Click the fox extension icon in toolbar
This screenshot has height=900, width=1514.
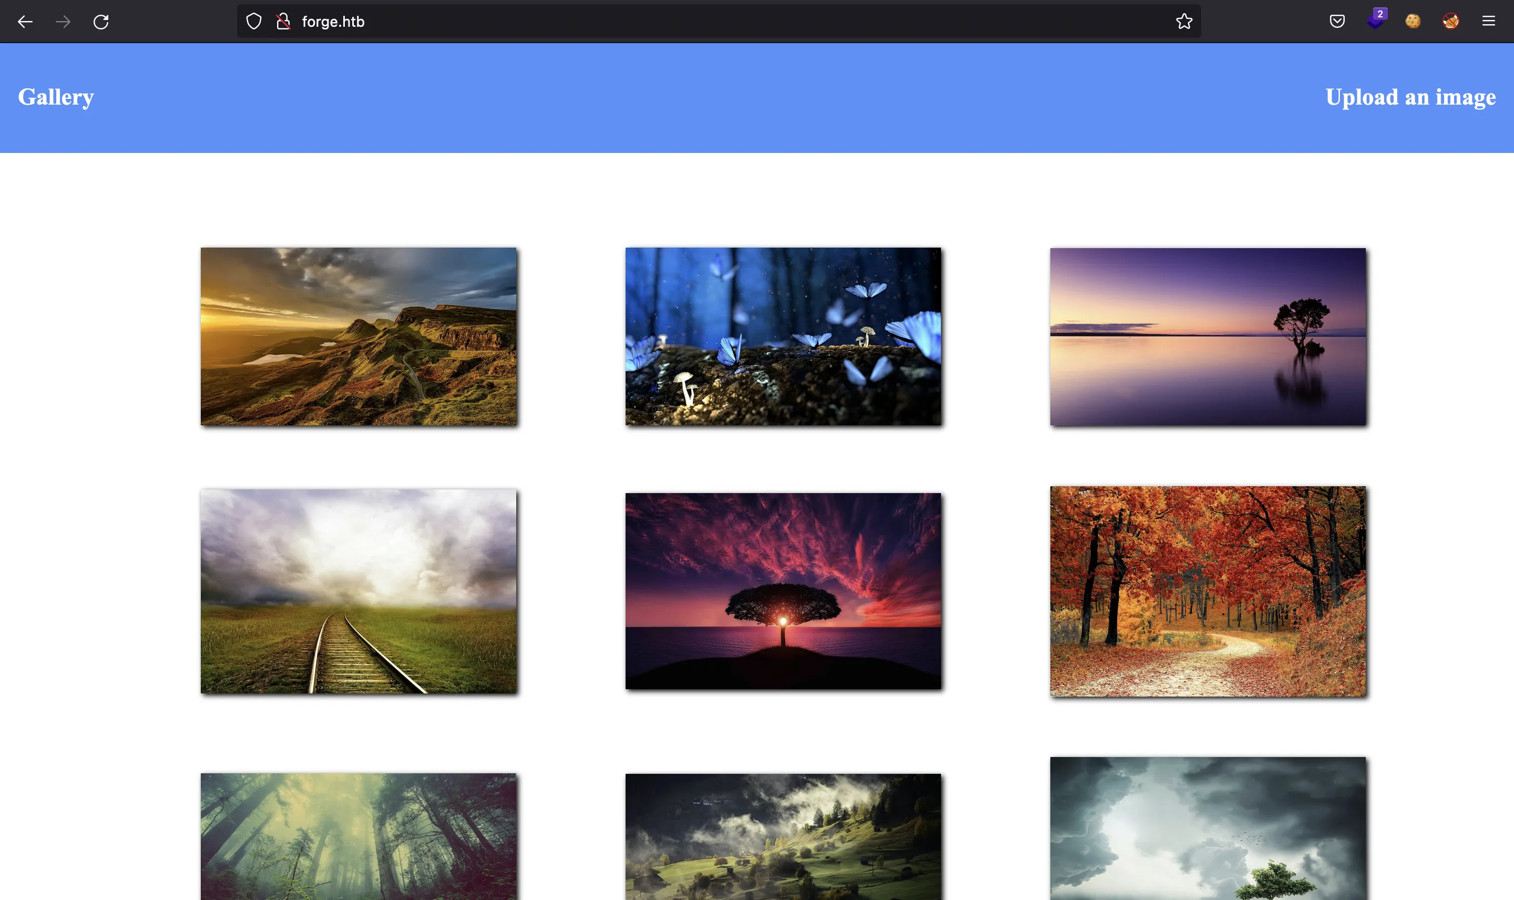pyautogui.click(x=1450, y=21)
